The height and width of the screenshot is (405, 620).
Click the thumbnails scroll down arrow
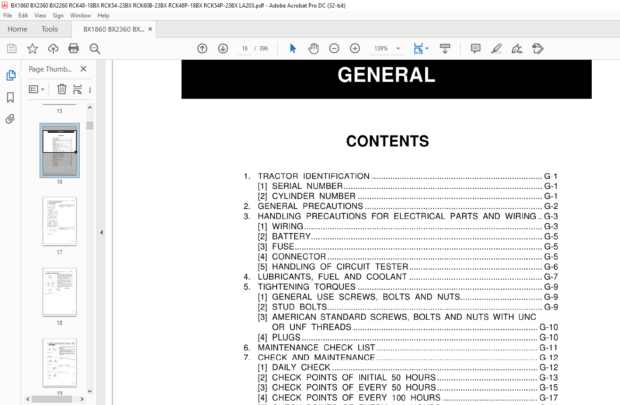point(90,391)
